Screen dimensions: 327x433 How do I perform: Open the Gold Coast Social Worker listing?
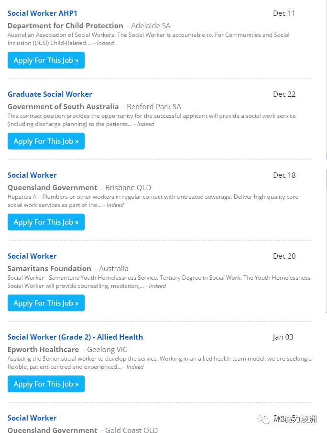[32, 418]
